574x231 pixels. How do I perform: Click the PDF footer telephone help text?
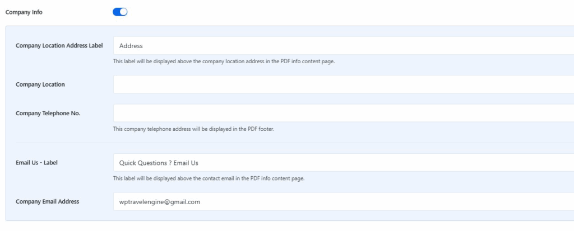(x=193, y=129)
